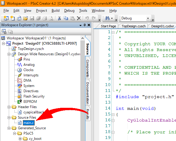Click the Cut scissors icon
The height and width of the screenshot is (141, 176).
[x=59, y=18]
